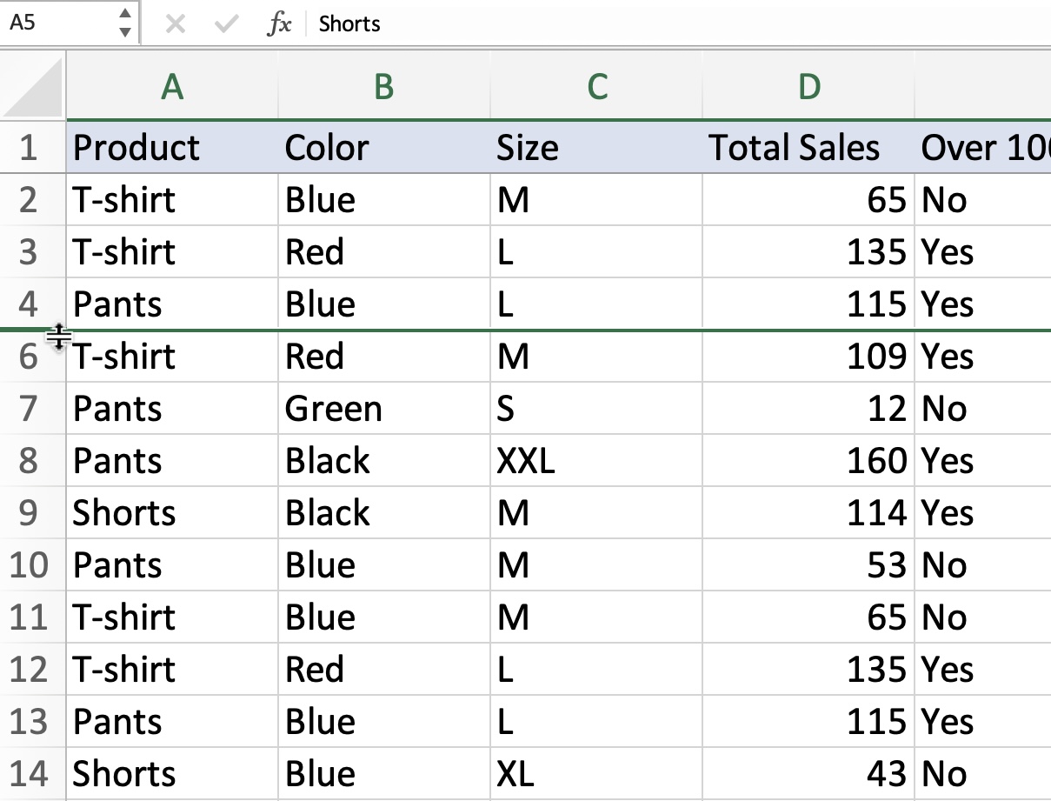This screenshot has width=1051, height=801.
Task: Select row 7 header
Action: click(32, 408)
